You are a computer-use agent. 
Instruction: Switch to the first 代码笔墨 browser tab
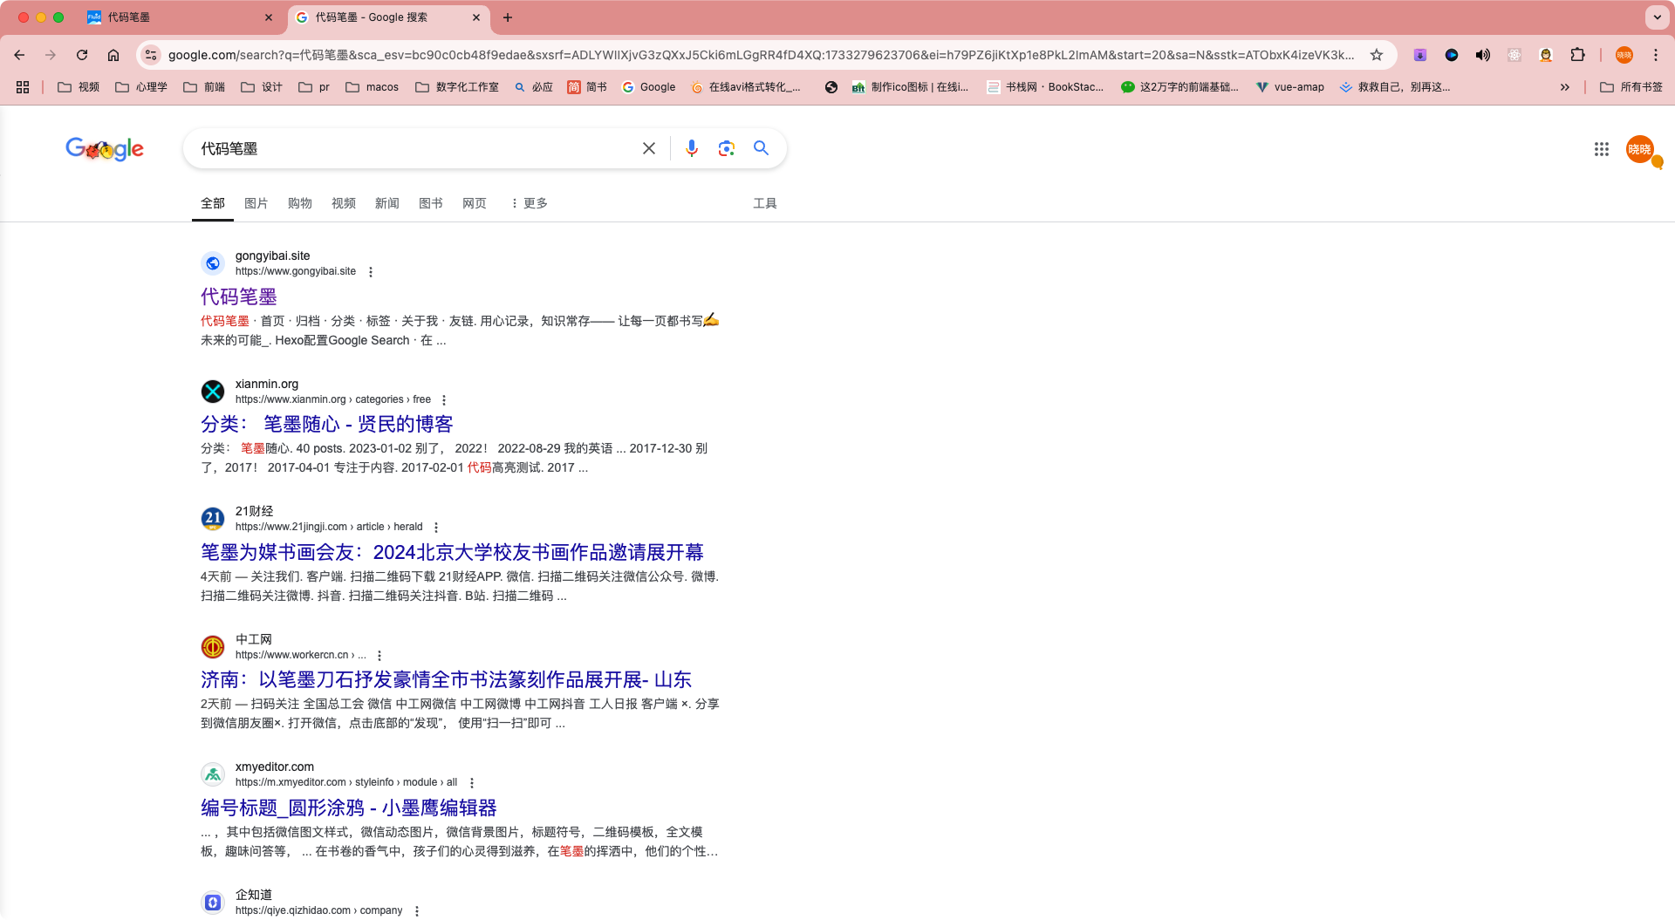(x=179, y=17)
